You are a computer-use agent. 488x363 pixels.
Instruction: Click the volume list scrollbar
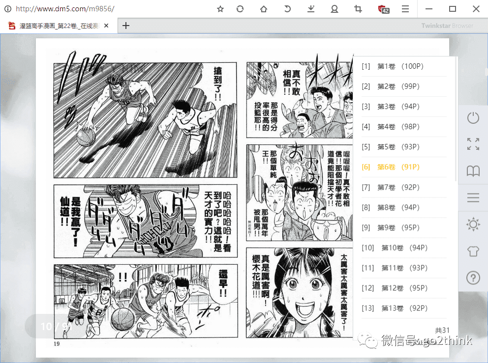click(x=456, y=119)
